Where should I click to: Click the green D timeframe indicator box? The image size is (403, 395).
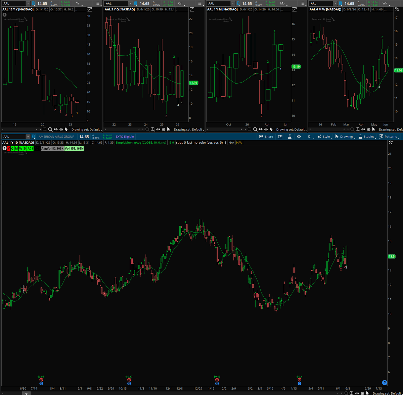click(x=25, y=148)
